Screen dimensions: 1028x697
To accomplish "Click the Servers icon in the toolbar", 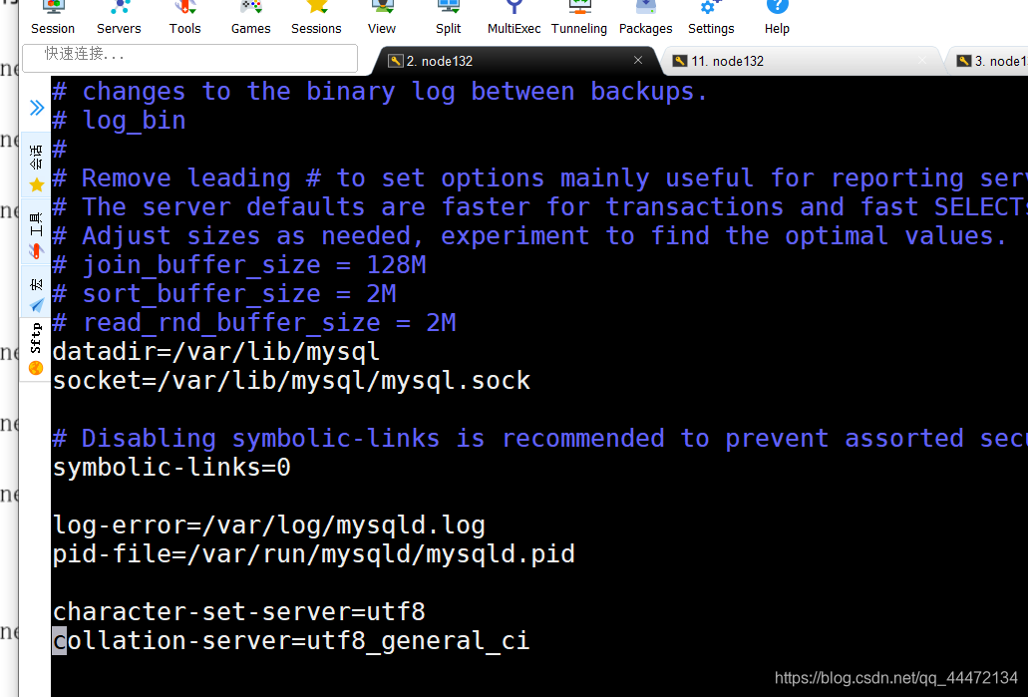I will pyautogui.click(x=119, y=17).
